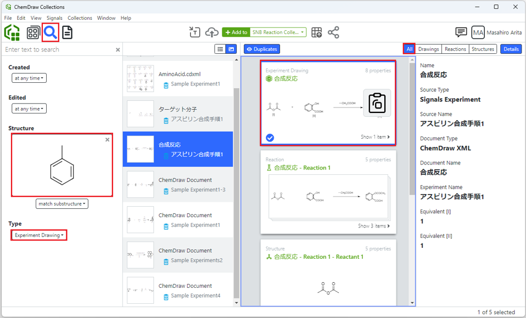Select the magnifier search icon in toolbar
526x318 pixels.
(51, 32)
